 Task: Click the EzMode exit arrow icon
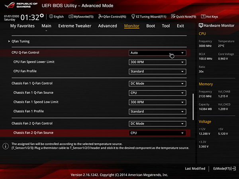tap(233, 169)
